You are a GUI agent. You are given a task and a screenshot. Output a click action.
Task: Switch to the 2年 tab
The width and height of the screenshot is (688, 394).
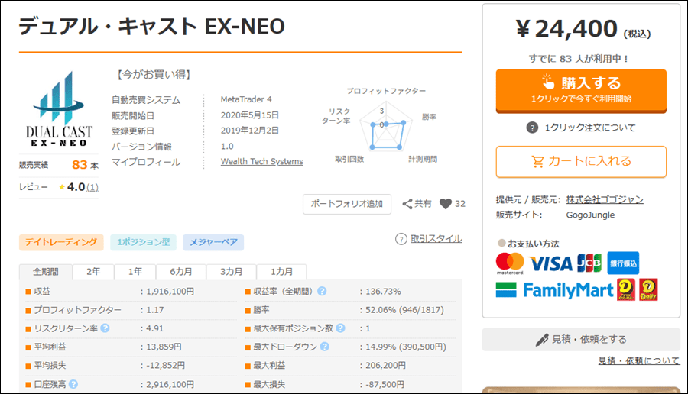point(93,272)
